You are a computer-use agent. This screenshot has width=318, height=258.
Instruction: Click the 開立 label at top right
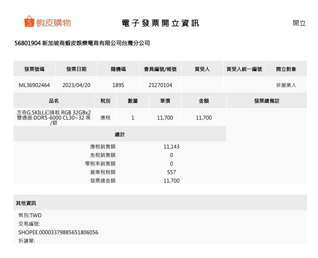click(299, 23)
